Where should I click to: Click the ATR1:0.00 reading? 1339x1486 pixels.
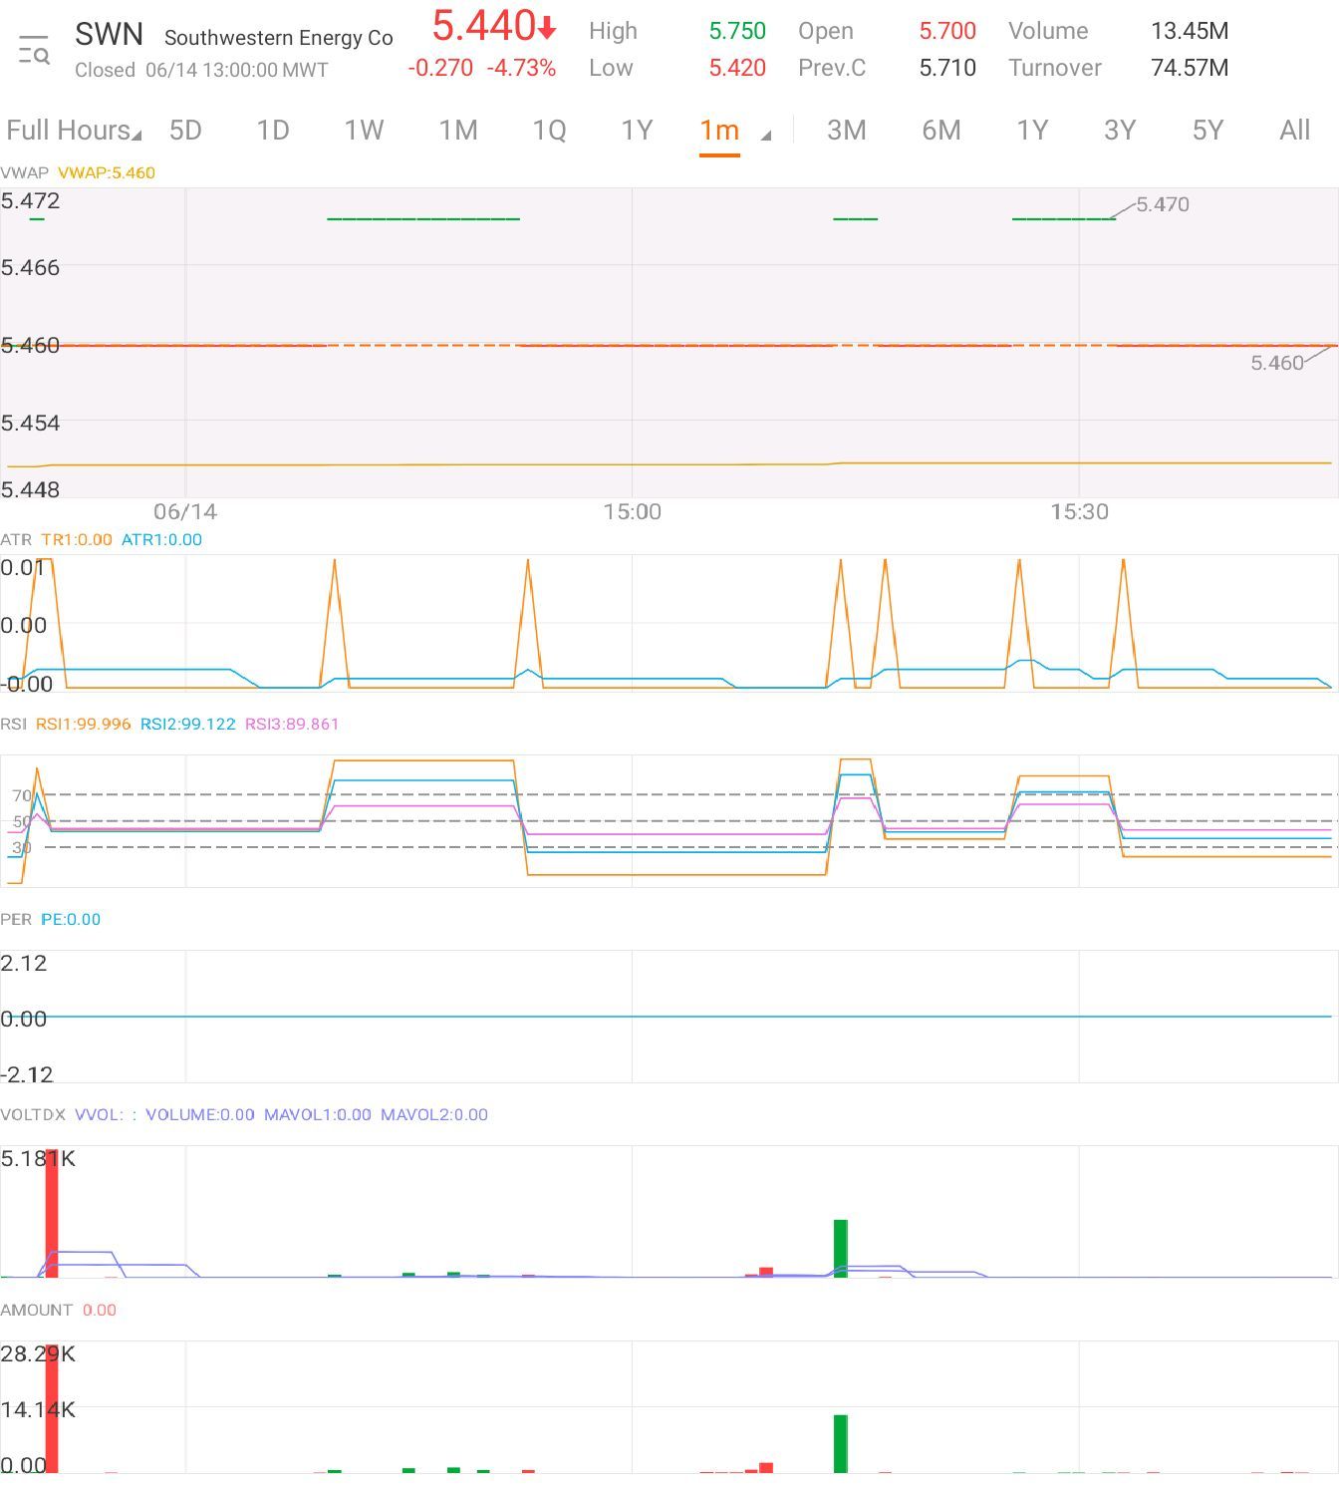(161, 539)
